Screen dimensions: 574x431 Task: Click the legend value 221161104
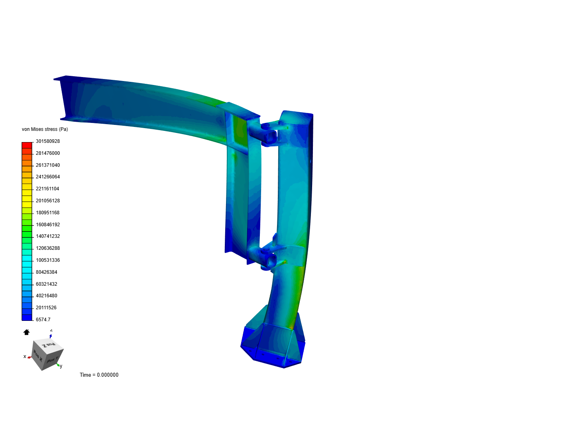point(47,189)
